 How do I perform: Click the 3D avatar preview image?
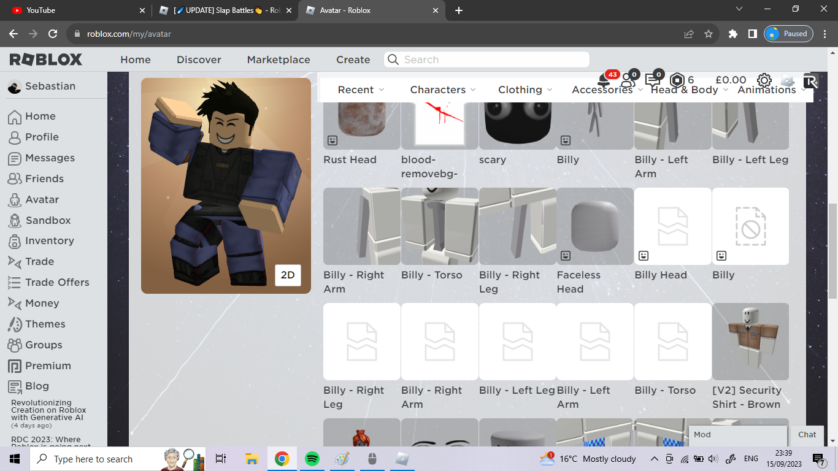click(x=226, y=186)
